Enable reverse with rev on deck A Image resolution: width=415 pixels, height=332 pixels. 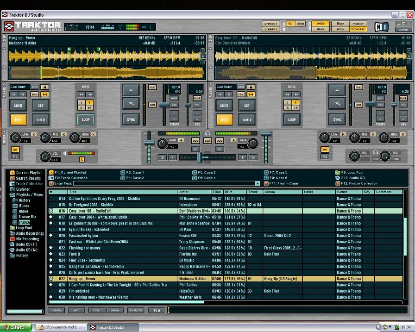pos(34,94)
